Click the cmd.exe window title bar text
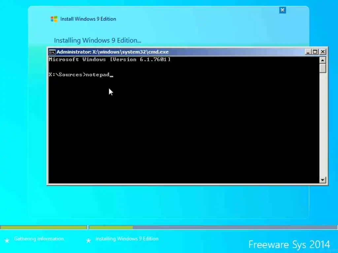 click(113, 52)
